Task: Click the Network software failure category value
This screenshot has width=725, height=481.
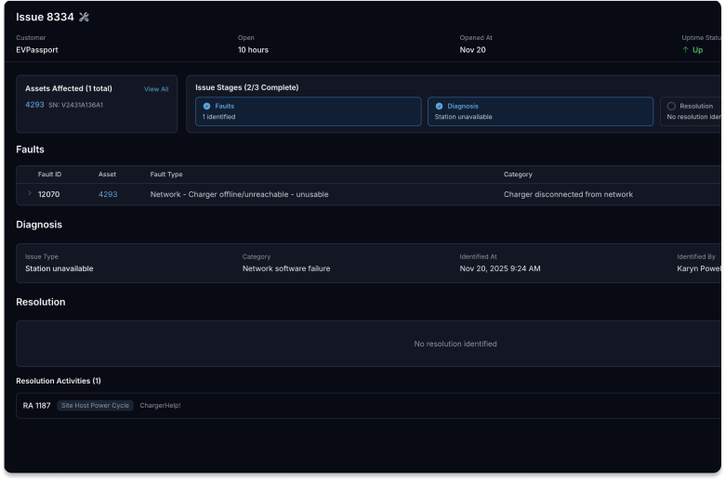Action: [286, 268]
